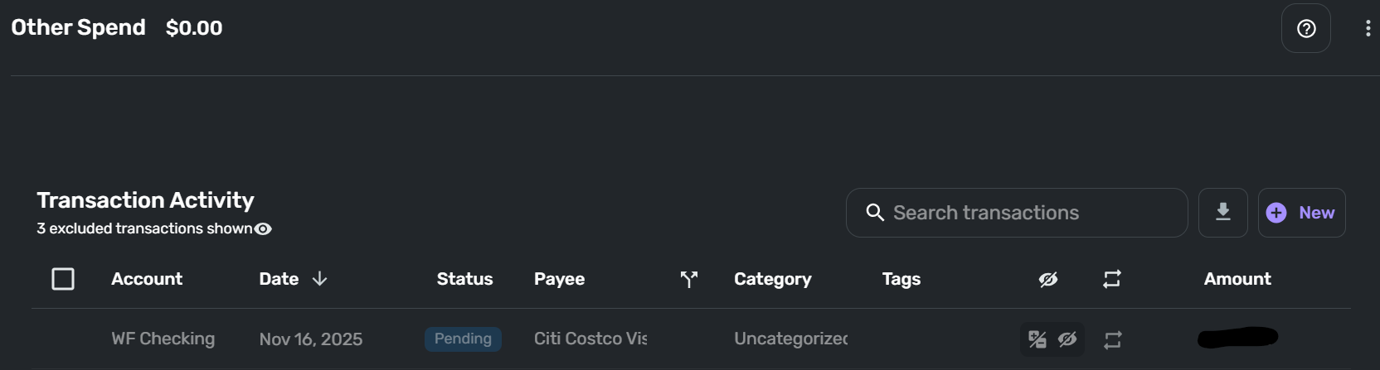Sort by the Date column arrow
1380x370 pixels.
319,279
